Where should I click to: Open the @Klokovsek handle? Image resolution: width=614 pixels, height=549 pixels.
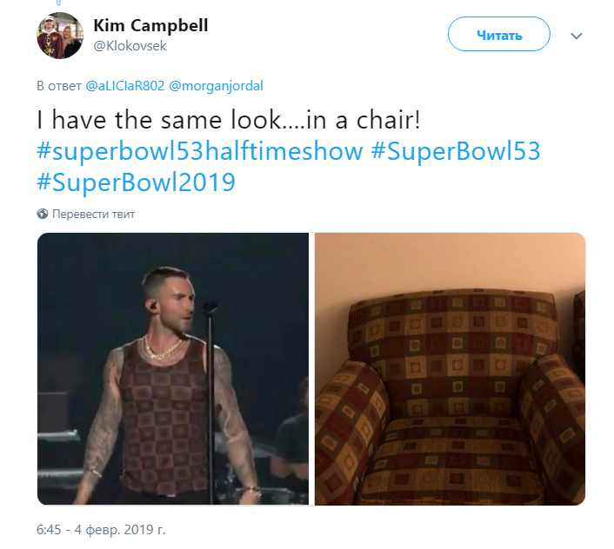(130, 46)
